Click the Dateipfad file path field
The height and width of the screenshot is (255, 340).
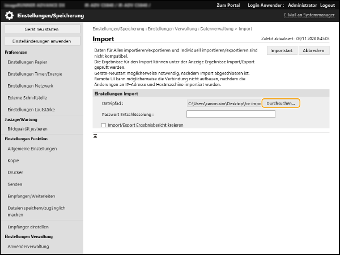click(224, 103)
